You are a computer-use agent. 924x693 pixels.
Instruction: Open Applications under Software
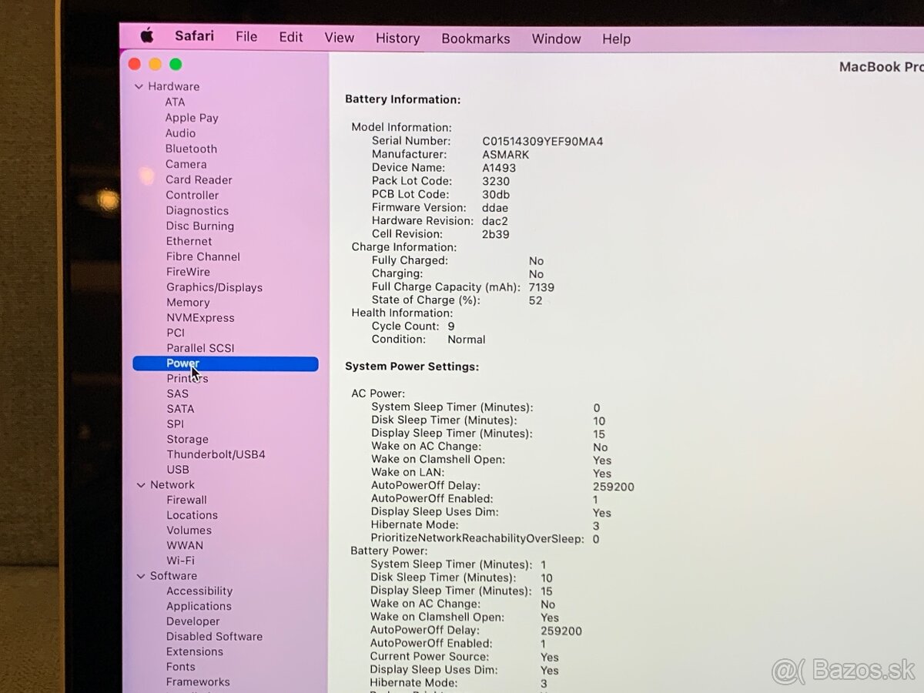click(199, 606)
